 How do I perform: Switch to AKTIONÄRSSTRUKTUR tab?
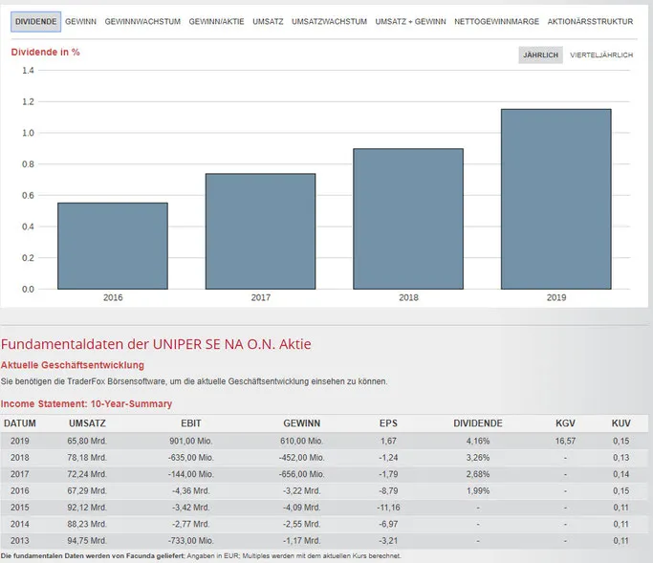point(590,22)
